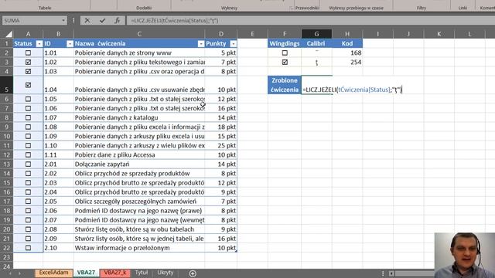Select the '25 pkt' points cell

pyautogui.click(x=221, y=146)
